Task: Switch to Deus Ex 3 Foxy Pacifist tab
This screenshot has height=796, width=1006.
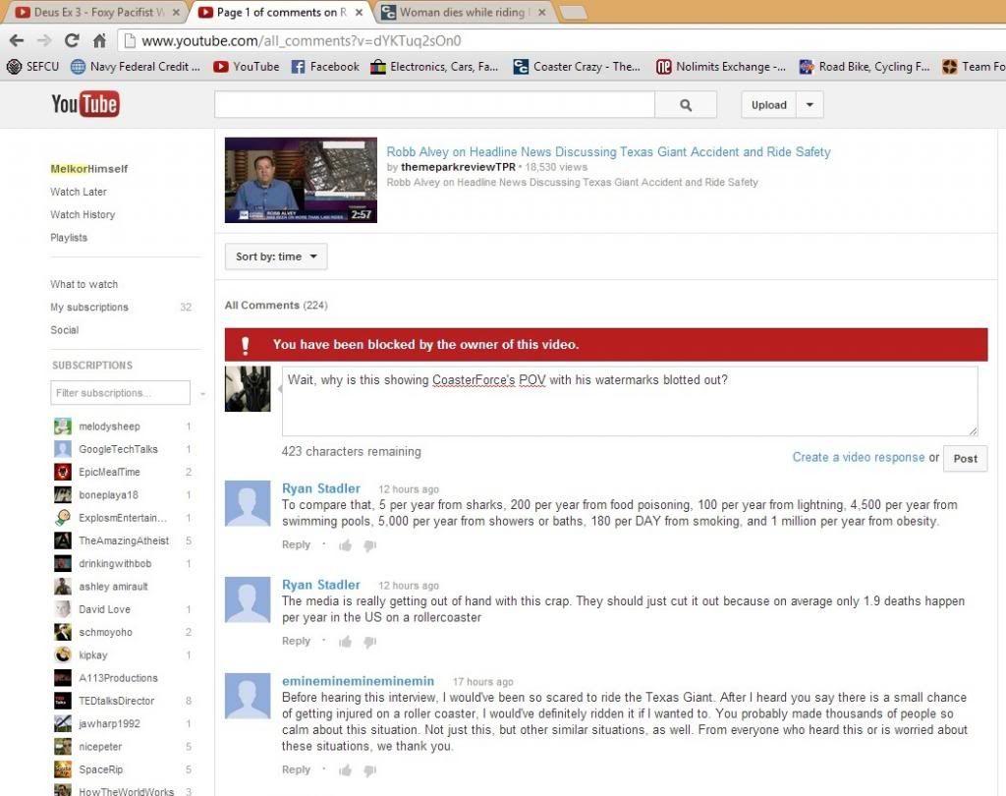Action: point(96,12)
